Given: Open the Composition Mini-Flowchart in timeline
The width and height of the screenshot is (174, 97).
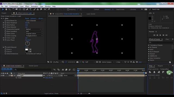Looking at the screenshot, I should (x=54, y=70).
